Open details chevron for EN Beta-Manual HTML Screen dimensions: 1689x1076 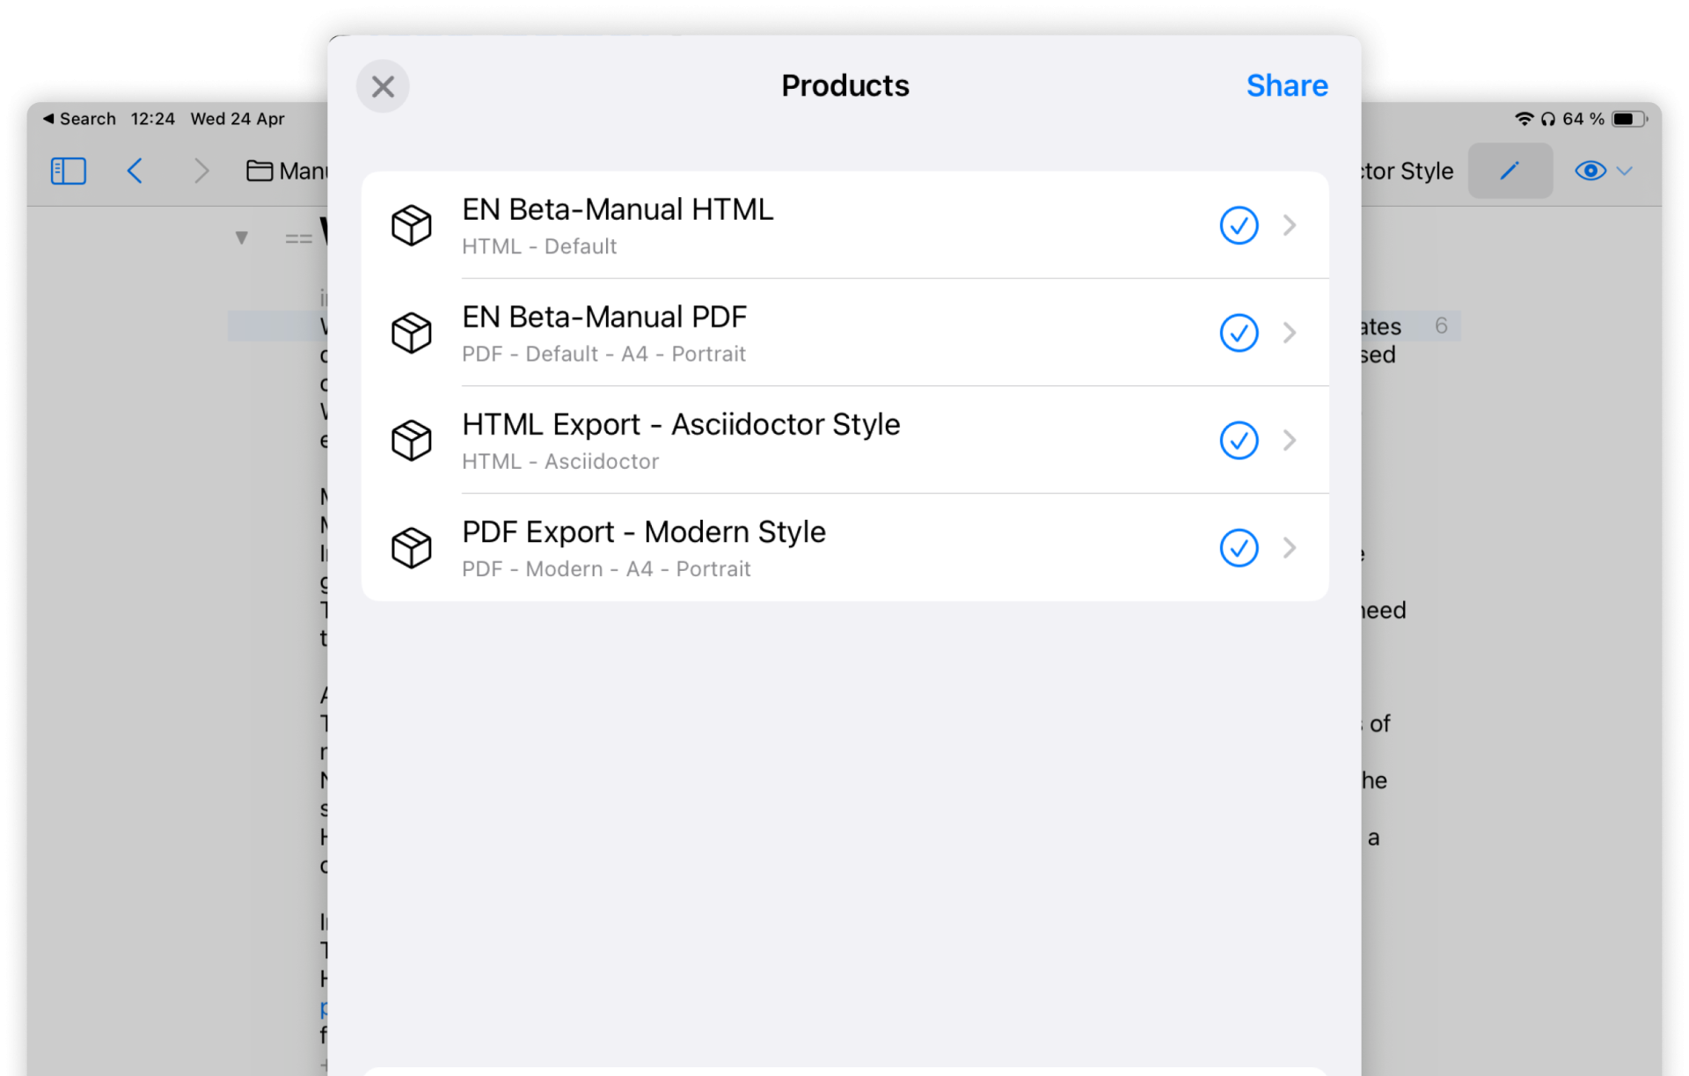(1290, 225)
